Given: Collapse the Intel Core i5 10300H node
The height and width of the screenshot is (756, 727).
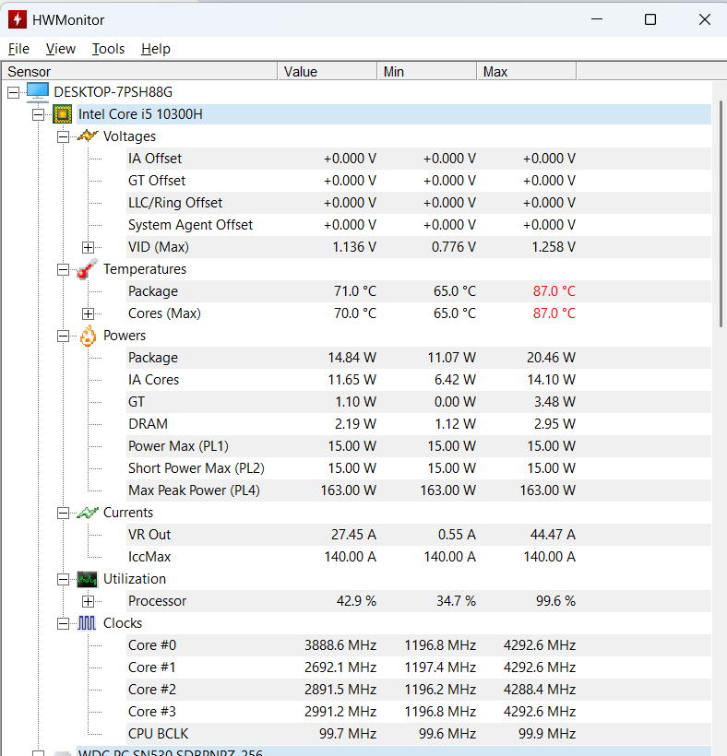Looking at the screenshot, I should tap(38, 114).
